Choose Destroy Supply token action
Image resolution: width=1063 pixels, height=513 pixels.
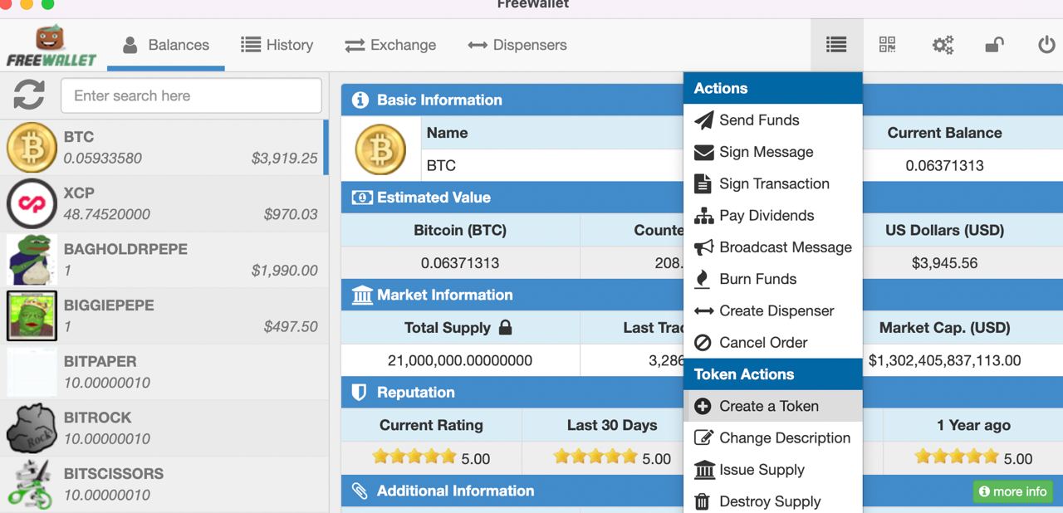point(773,501)
